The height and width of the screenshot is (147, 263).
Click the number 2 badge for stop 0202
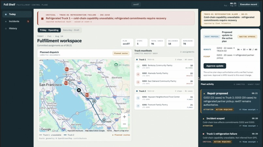pyautogui.click(x=138, y=74)
